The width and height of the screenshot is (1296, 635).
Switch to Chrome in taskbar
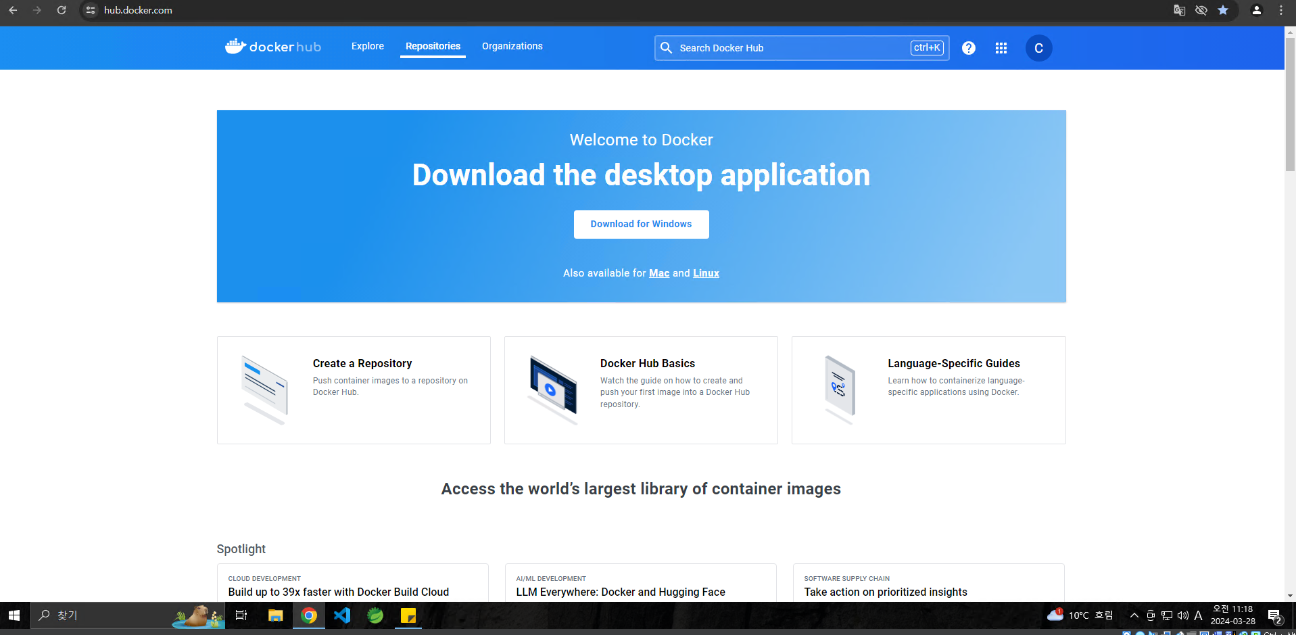[x=309, y=615]
